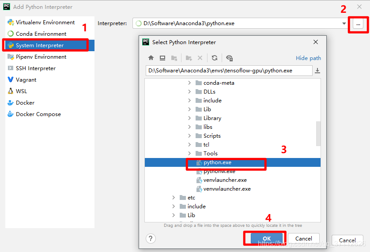Expand the tcl folder
The image size is (370, 252).
189,144
